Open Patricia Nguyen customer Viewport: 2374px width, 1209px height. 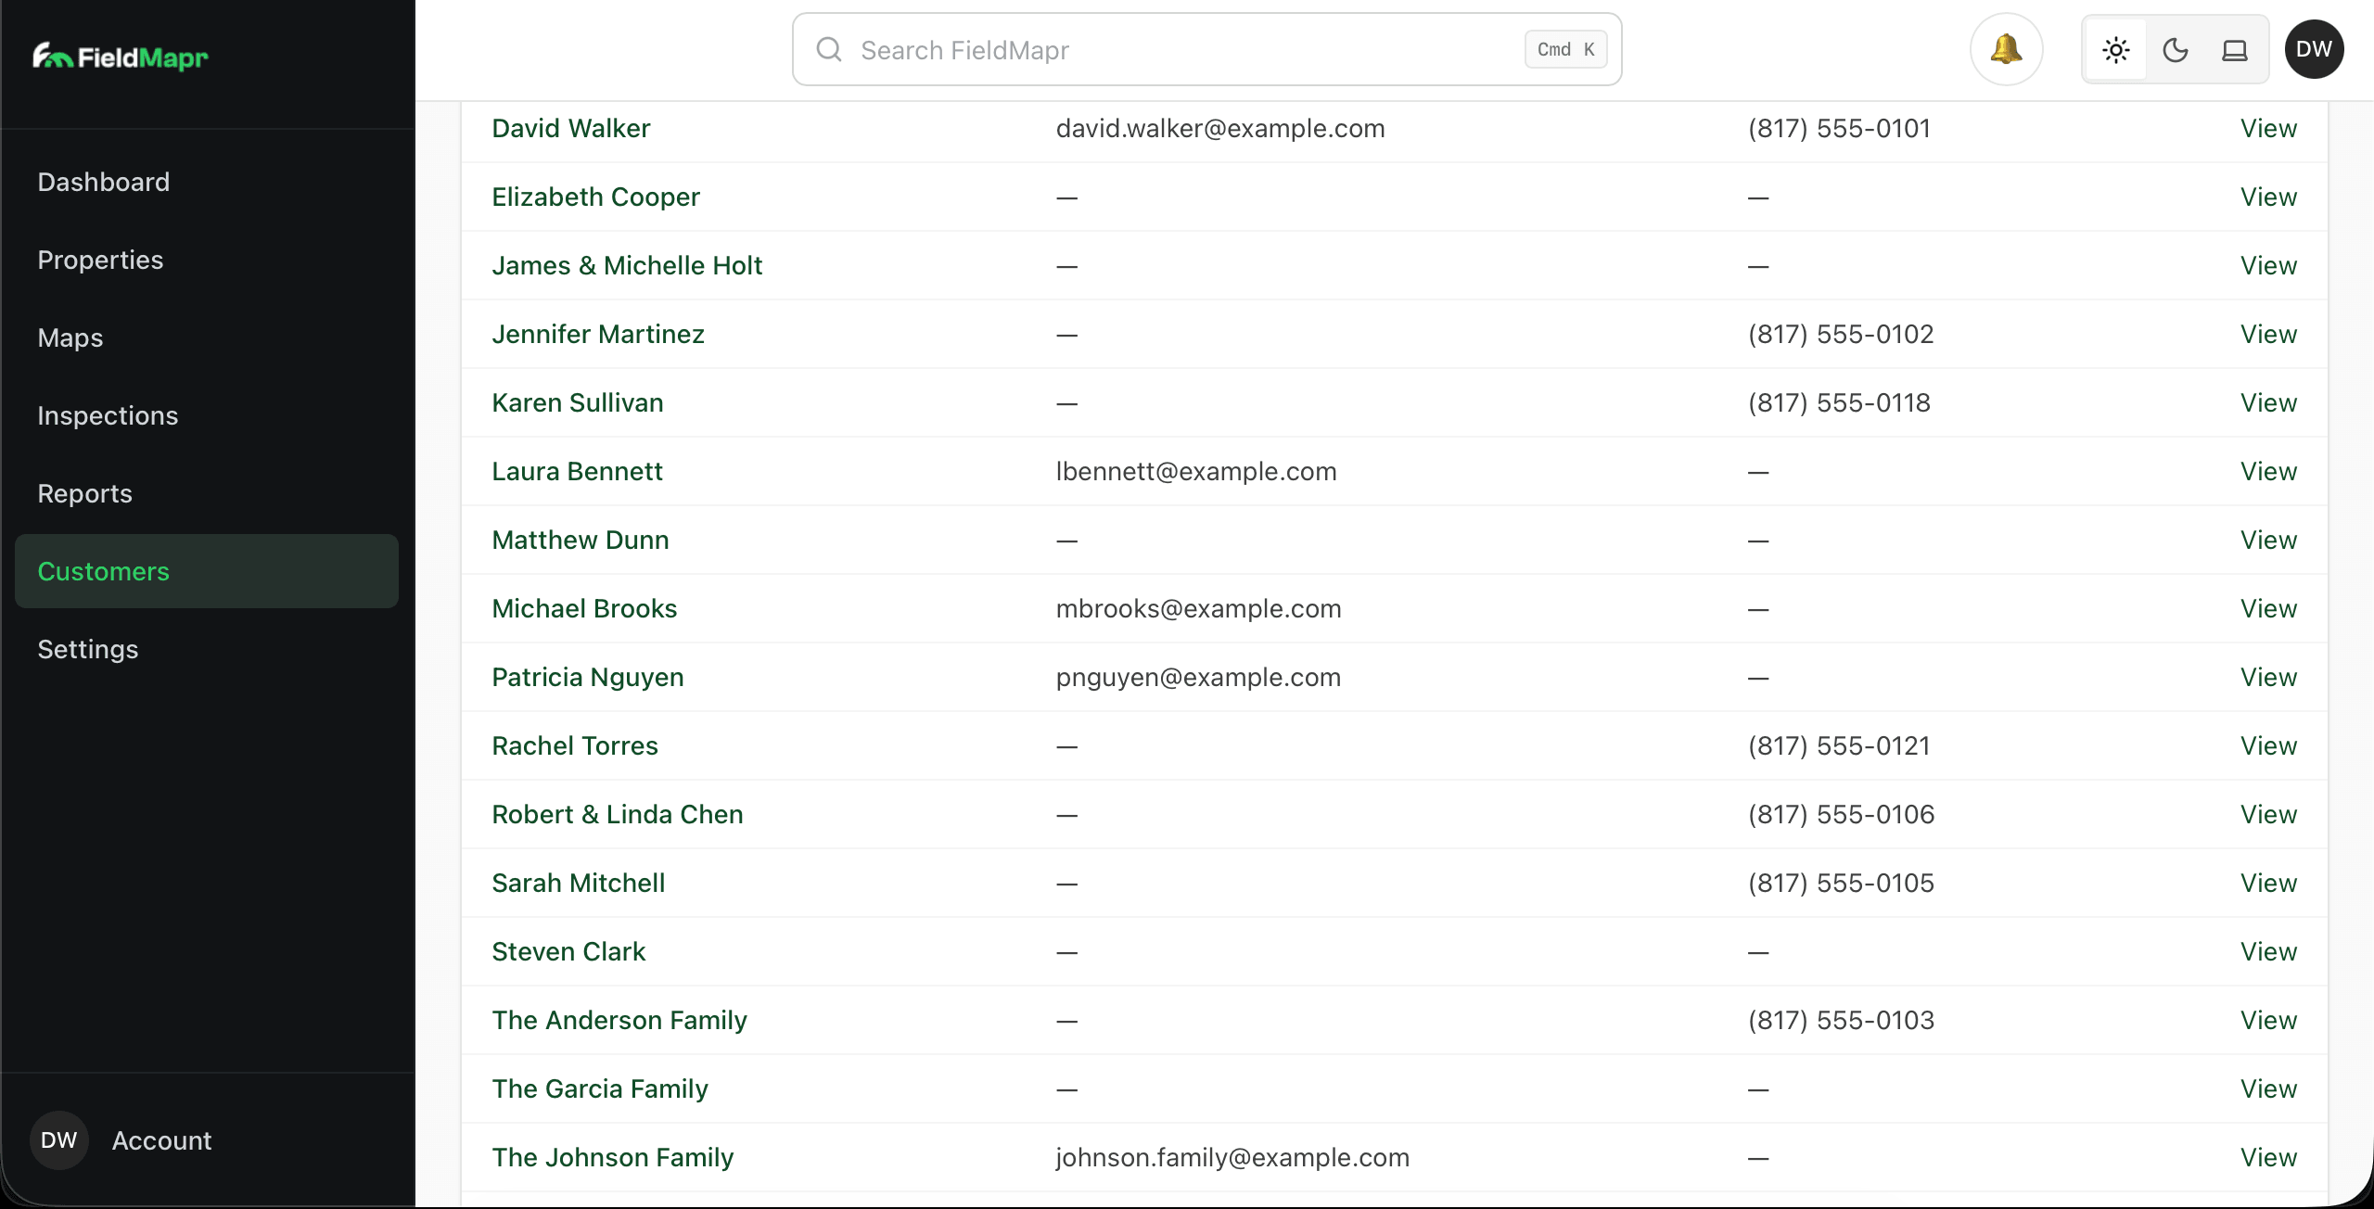(588, 677)
